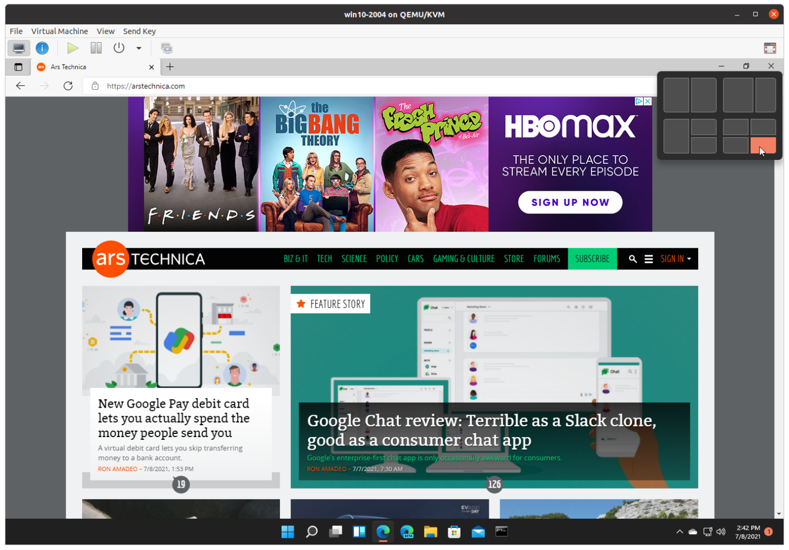Open Microsoft Store from the taskbar
789x550 pixels.
[454, 532]
